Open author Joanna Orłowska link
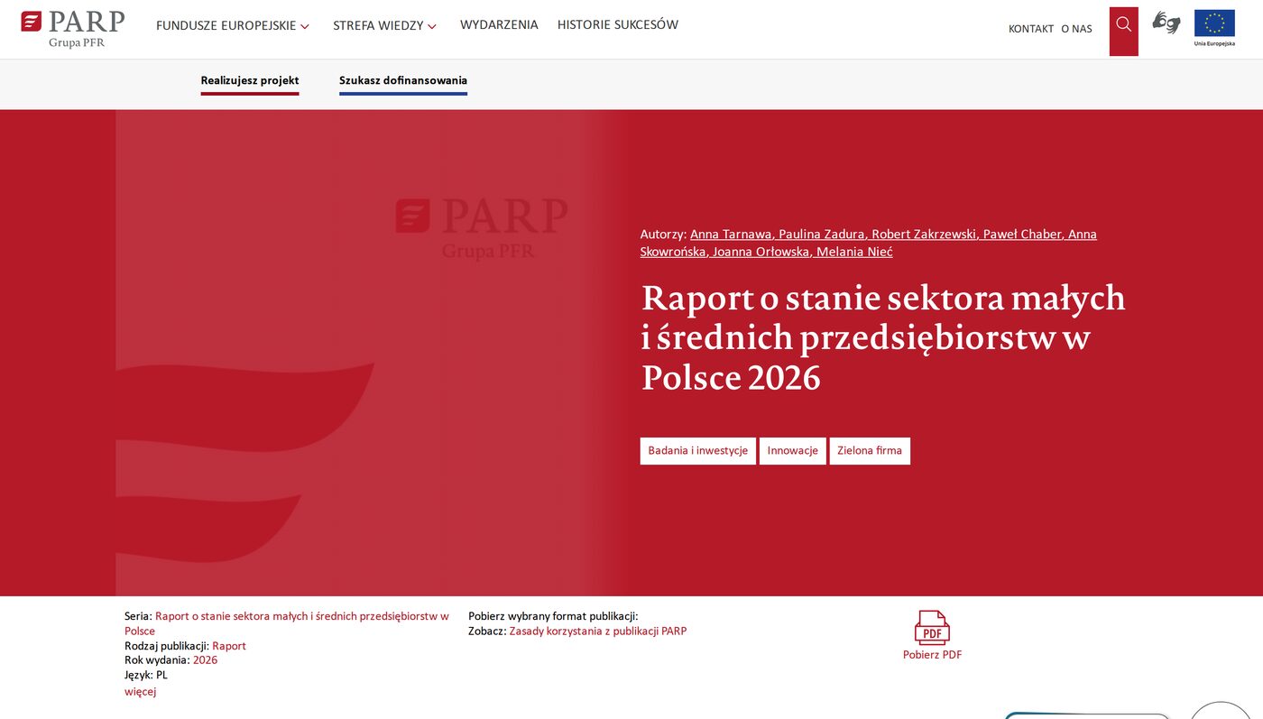This screenshot has width=1263, height=719. click(x=761, y=252)
